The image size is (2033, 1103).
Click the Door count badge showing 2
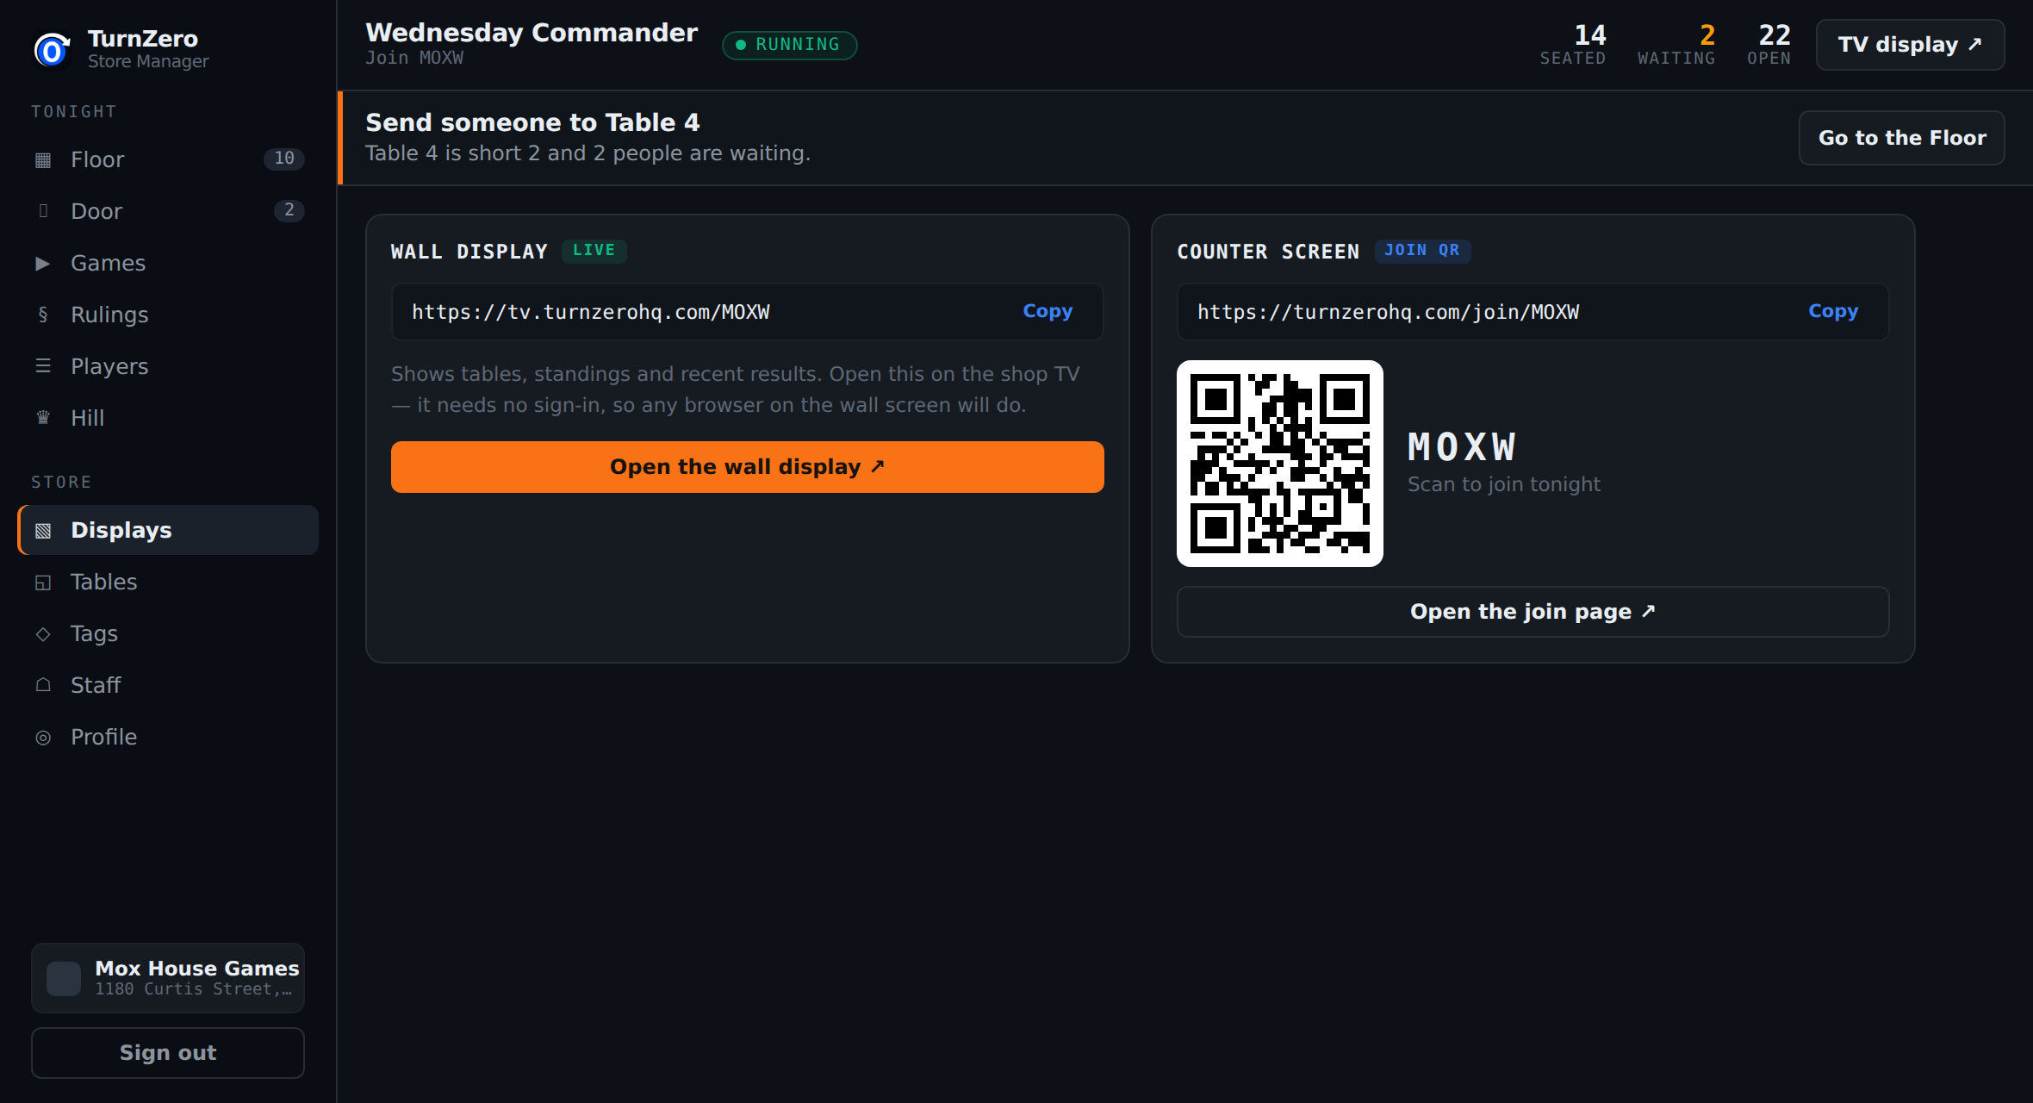click(x=289, y=210)
